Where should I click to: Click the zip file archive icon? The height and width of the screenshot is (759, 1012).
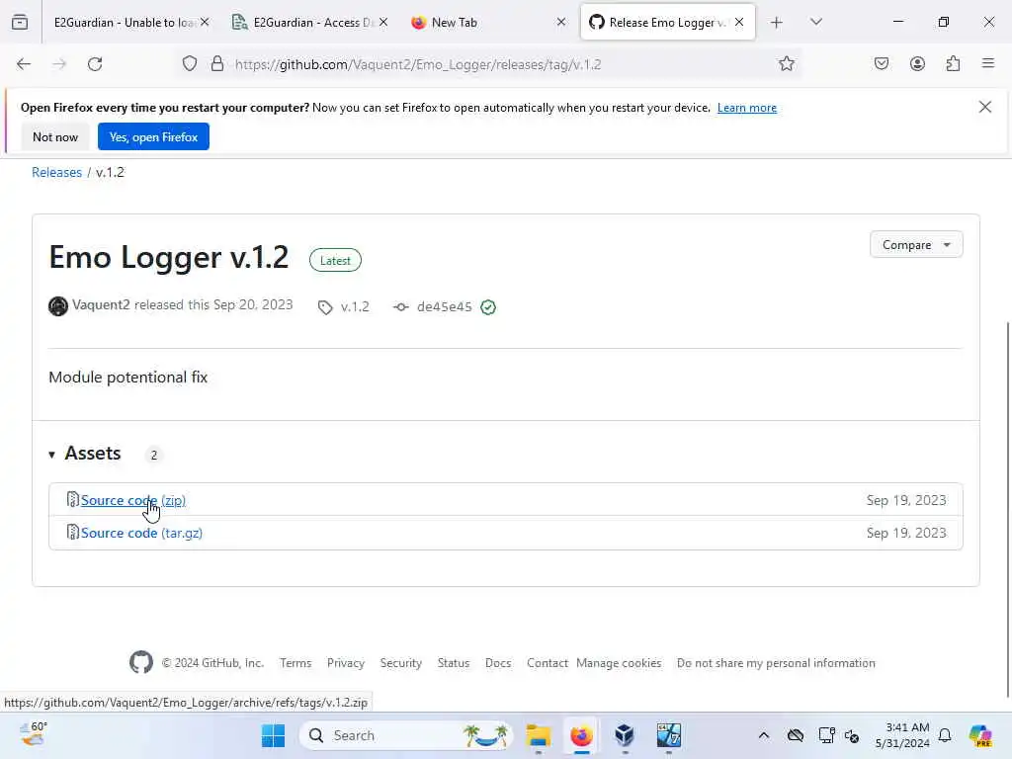click(73, 499)
